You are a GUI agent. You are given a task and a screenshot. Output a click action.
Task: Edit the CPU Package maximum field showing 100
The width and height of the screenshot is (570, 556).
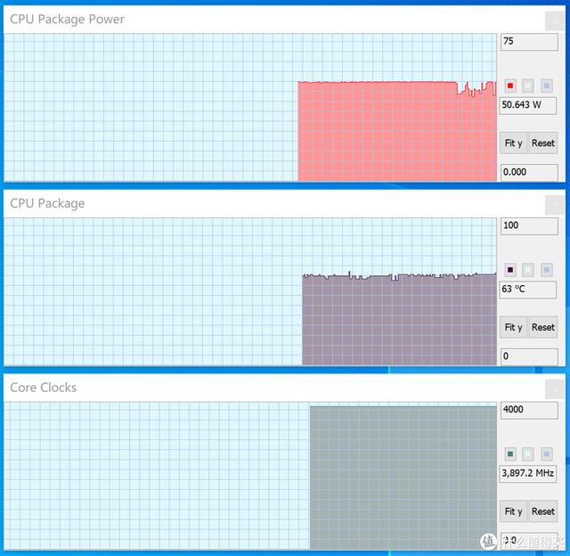tap(529, 225)
